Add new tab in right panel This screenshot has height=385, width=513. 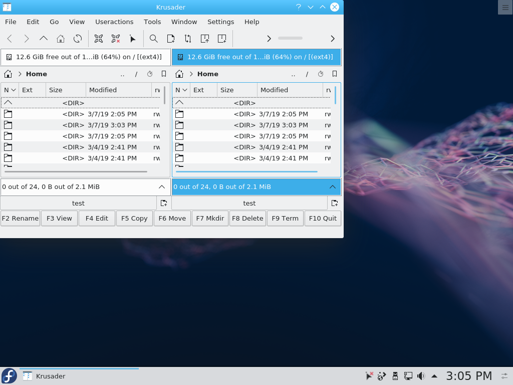(x=335, y=204)
